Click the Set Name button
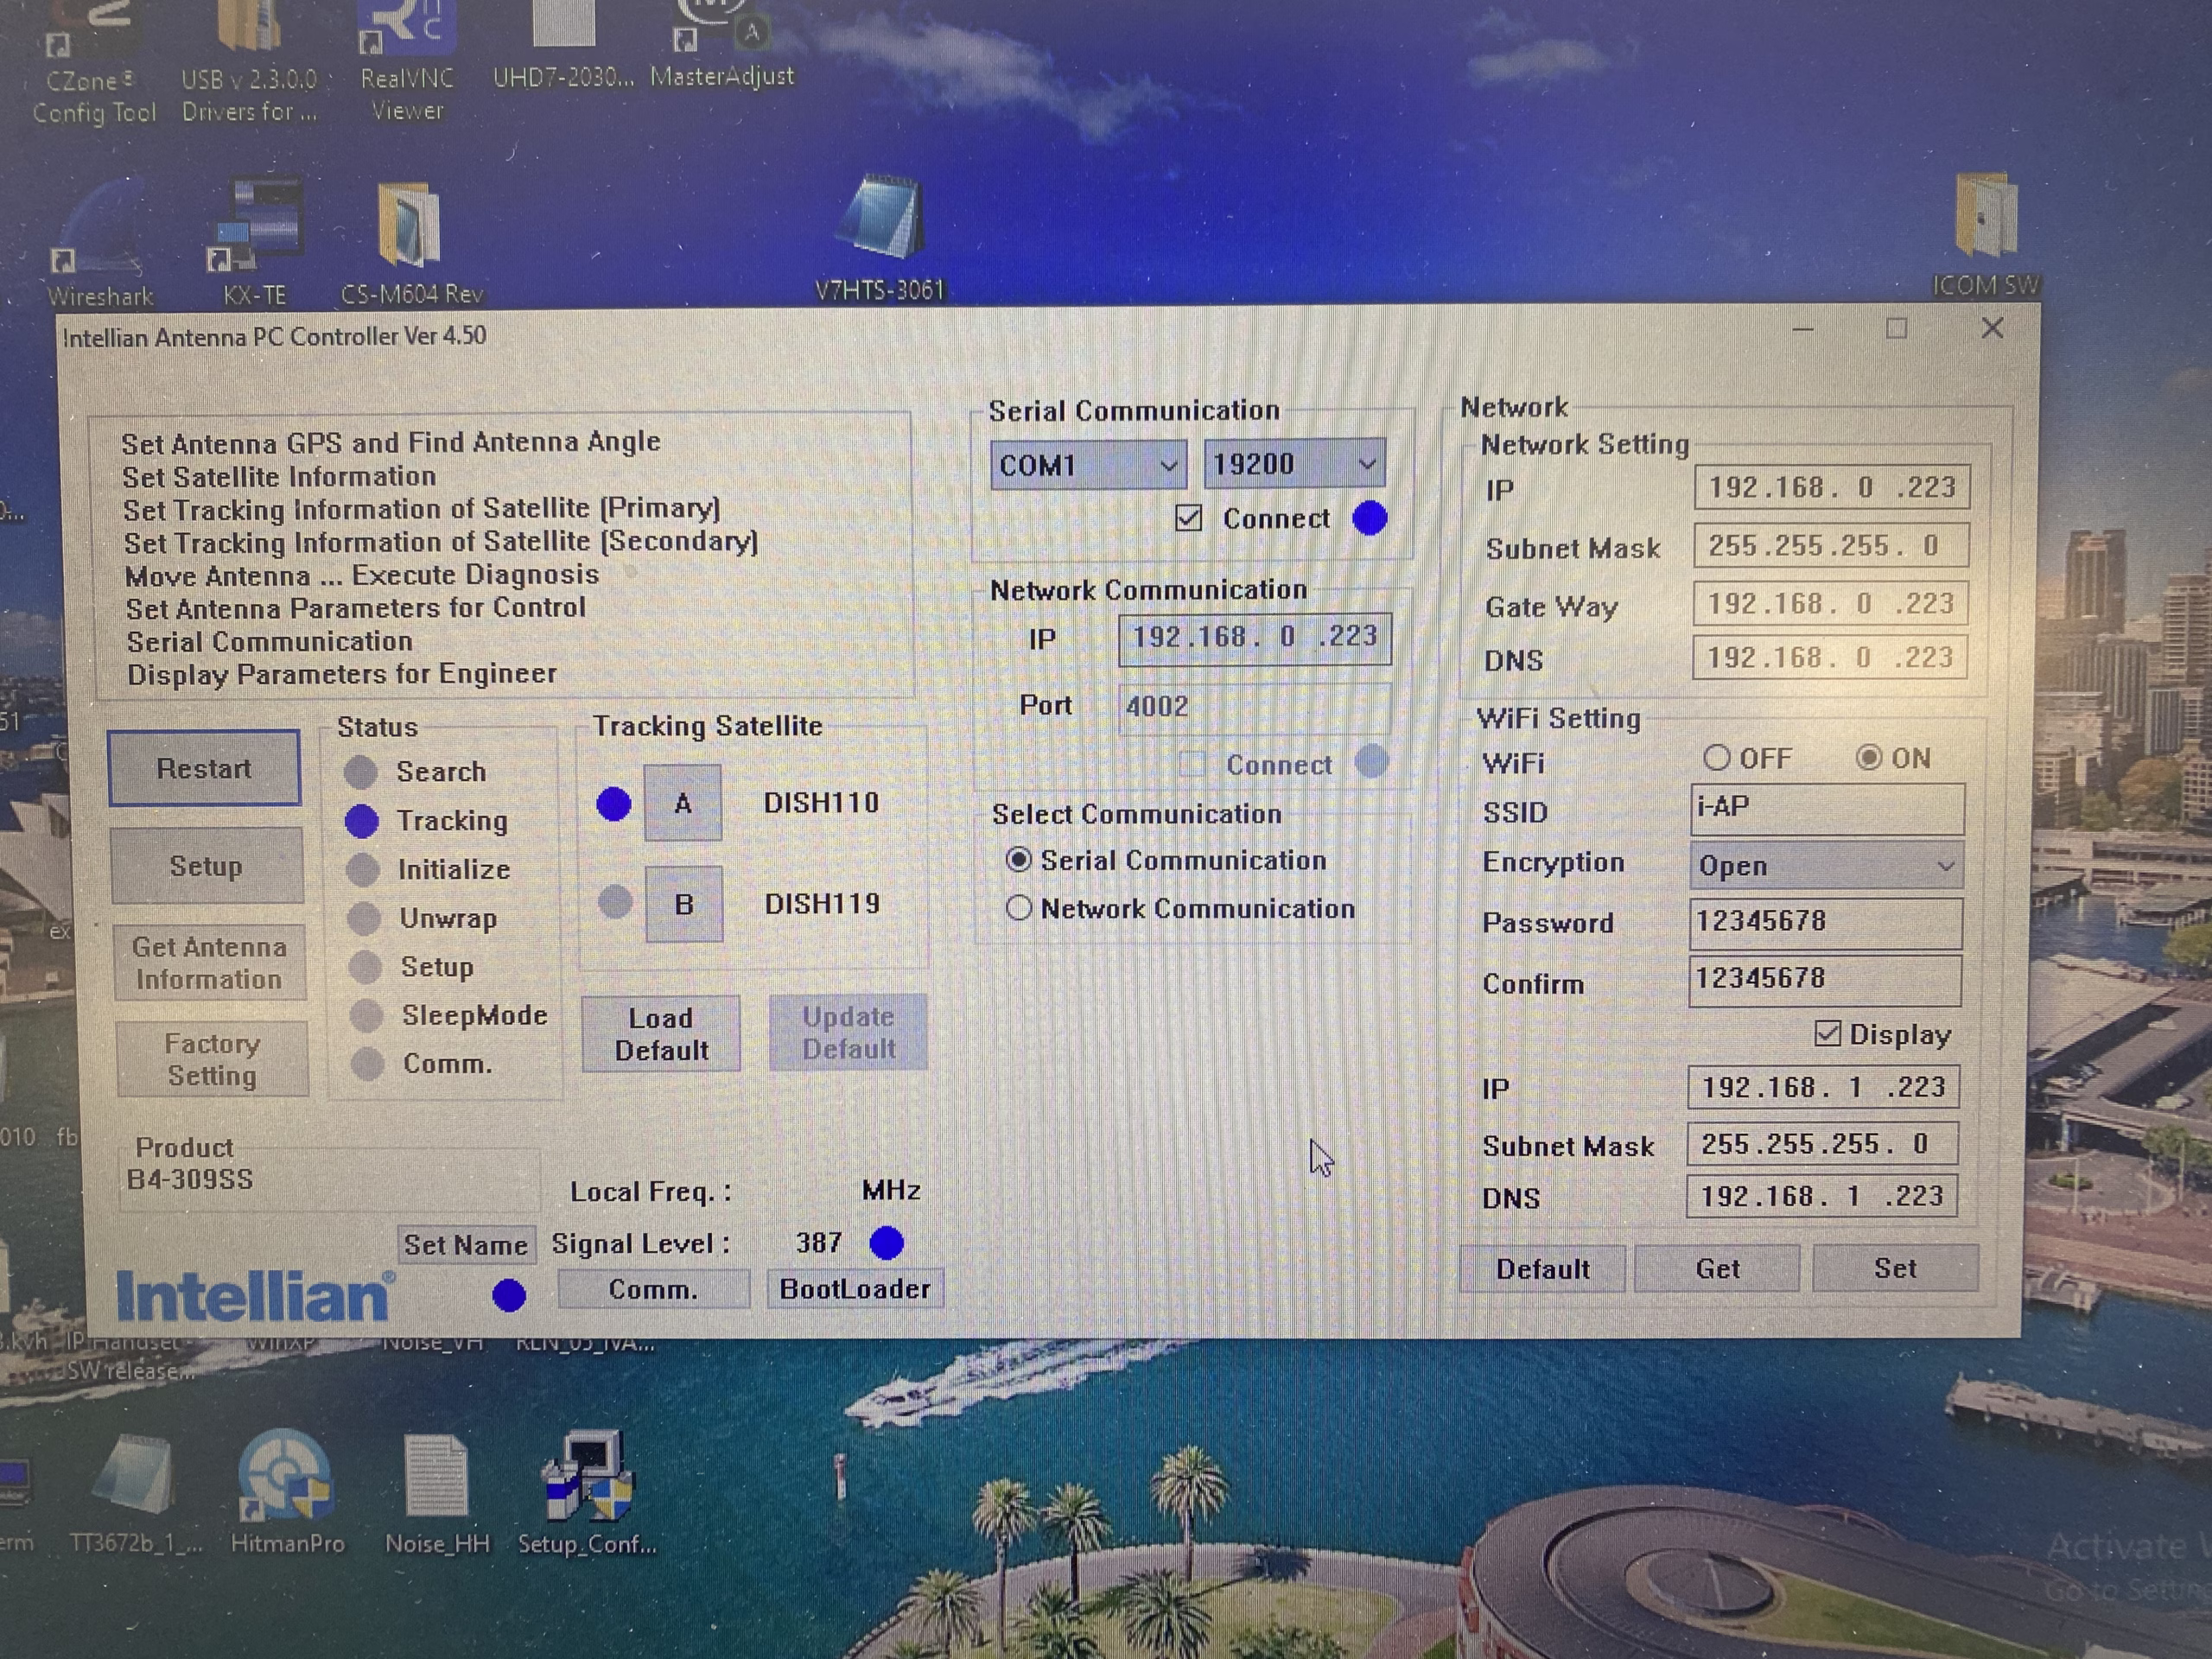This screenshot has height=1659, width=2212. tap(466, 1245)
